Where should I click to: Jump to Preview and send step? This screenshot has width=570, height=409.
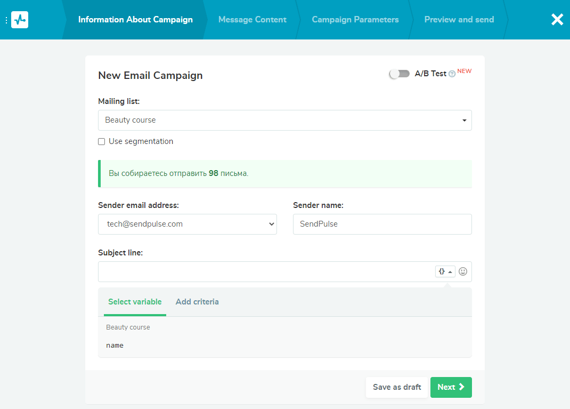click(459, 20)
